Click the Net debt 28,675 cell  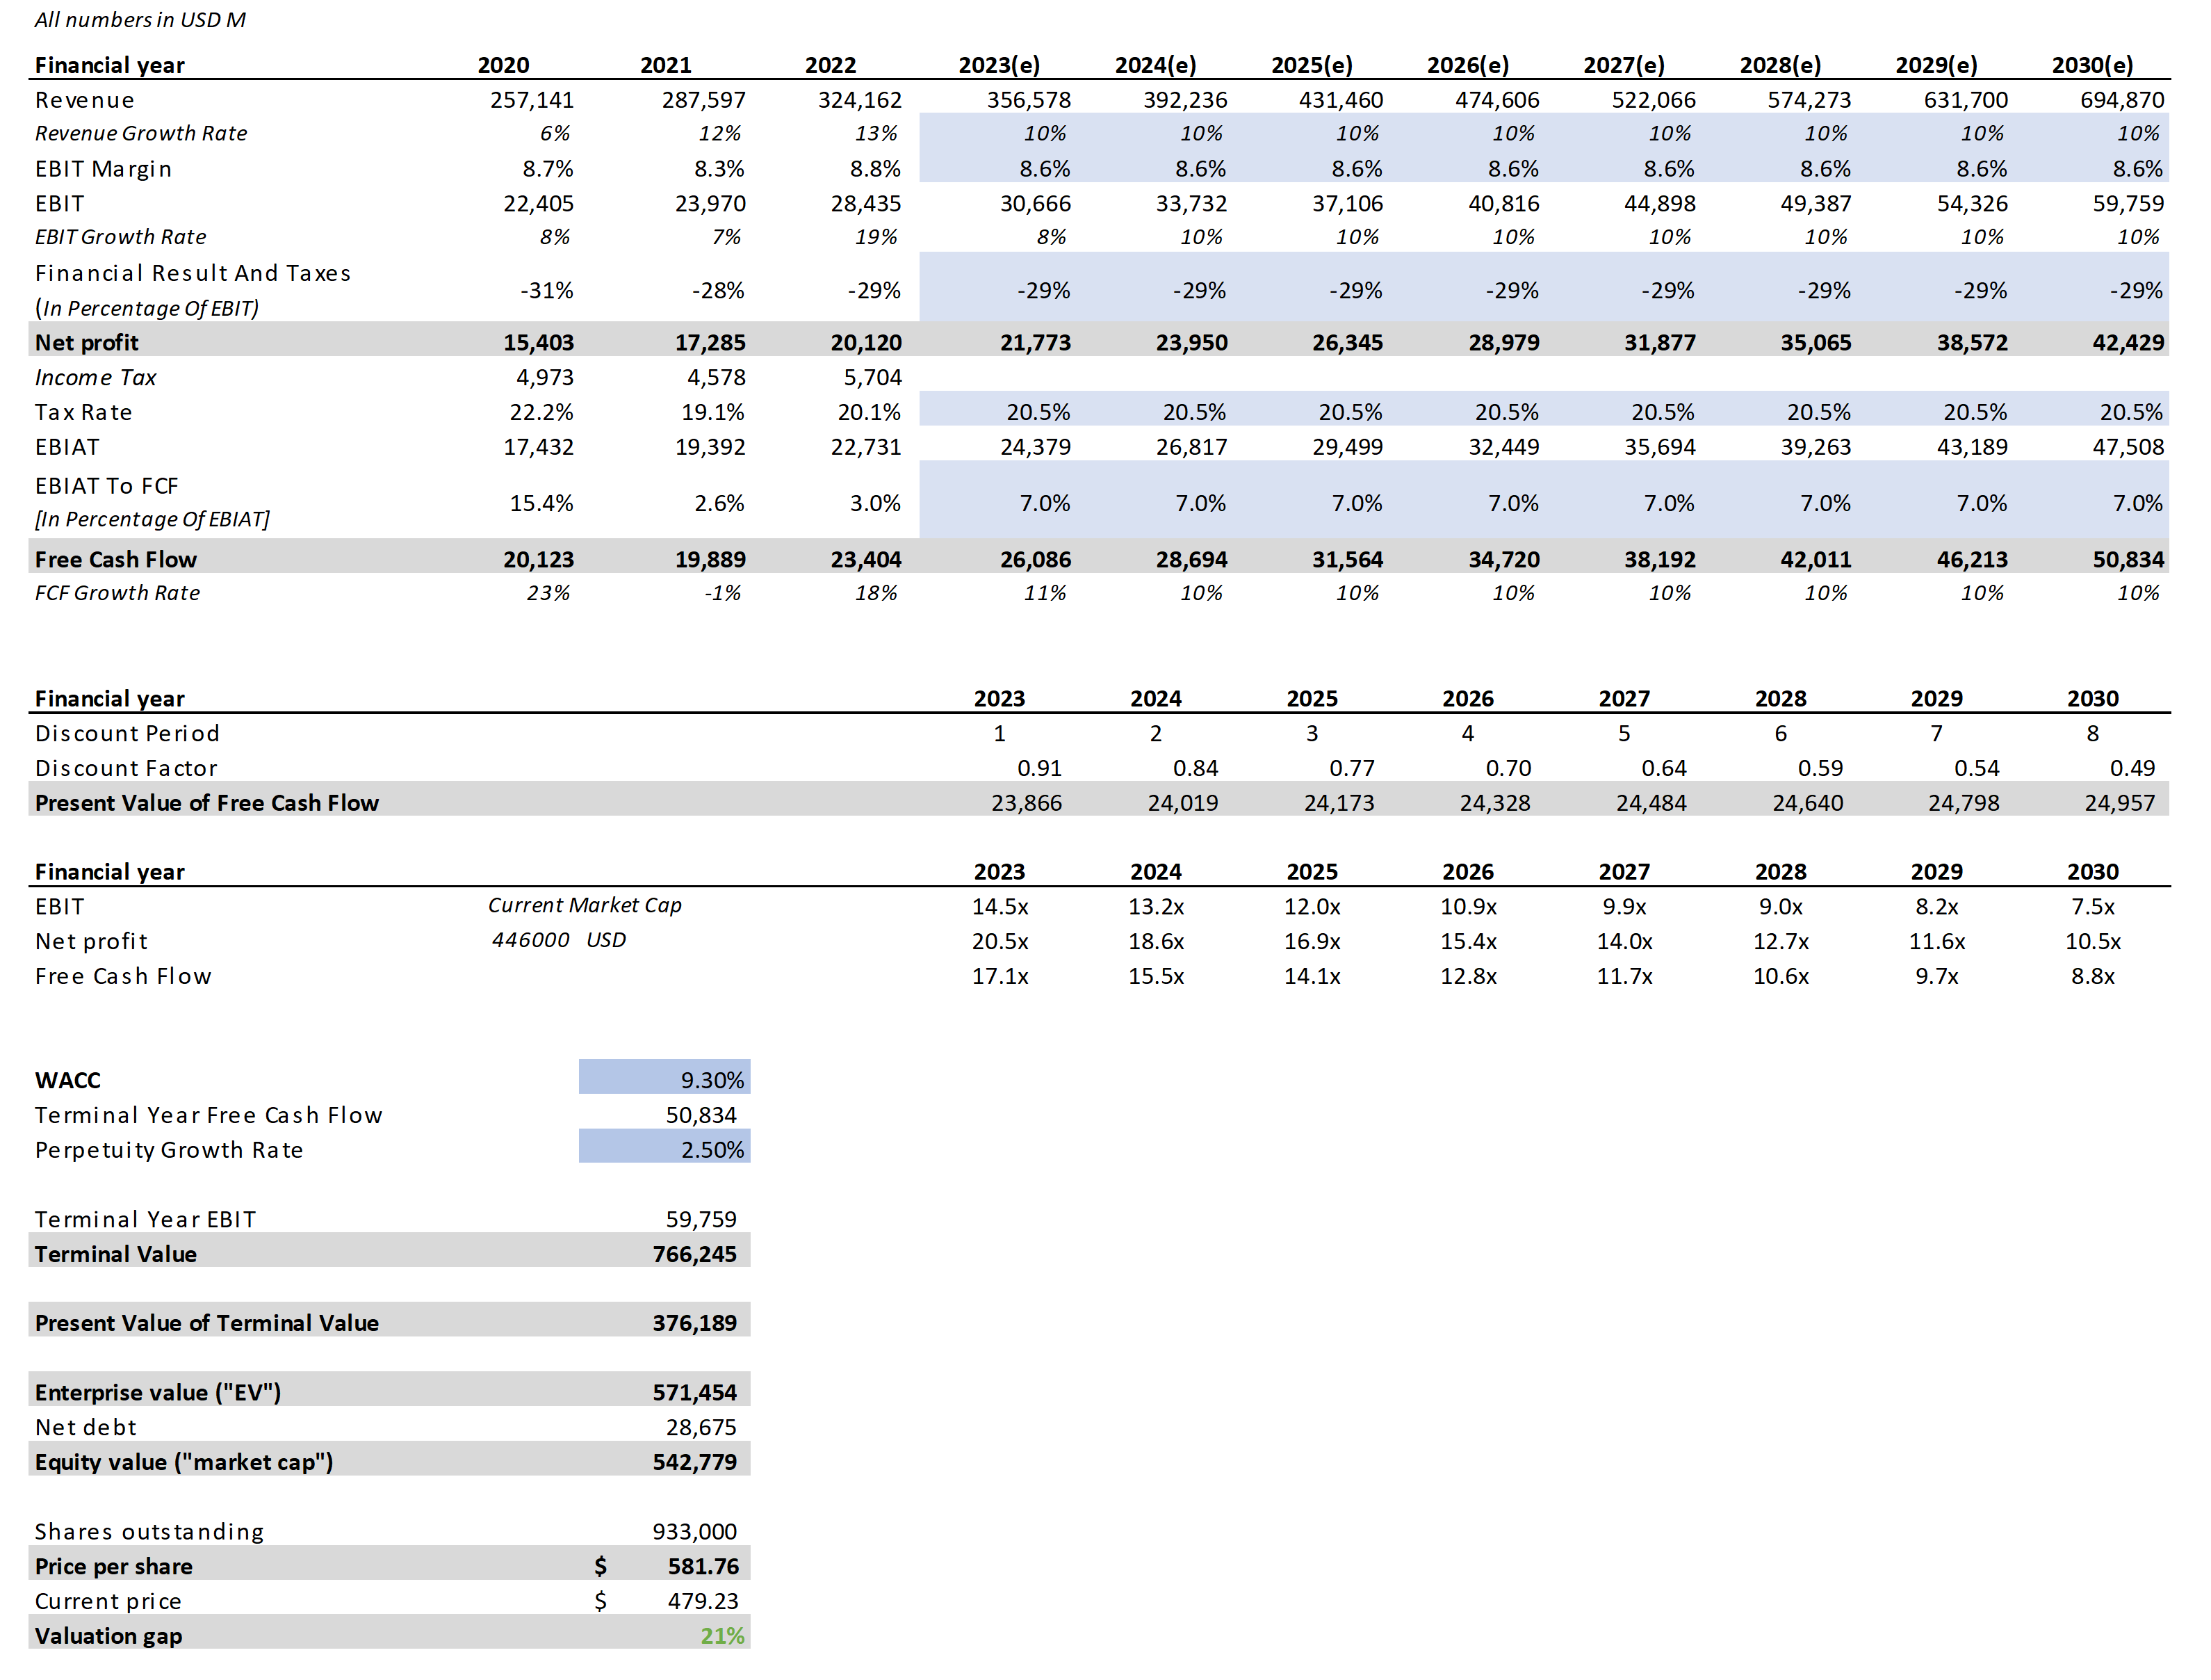701,1427
